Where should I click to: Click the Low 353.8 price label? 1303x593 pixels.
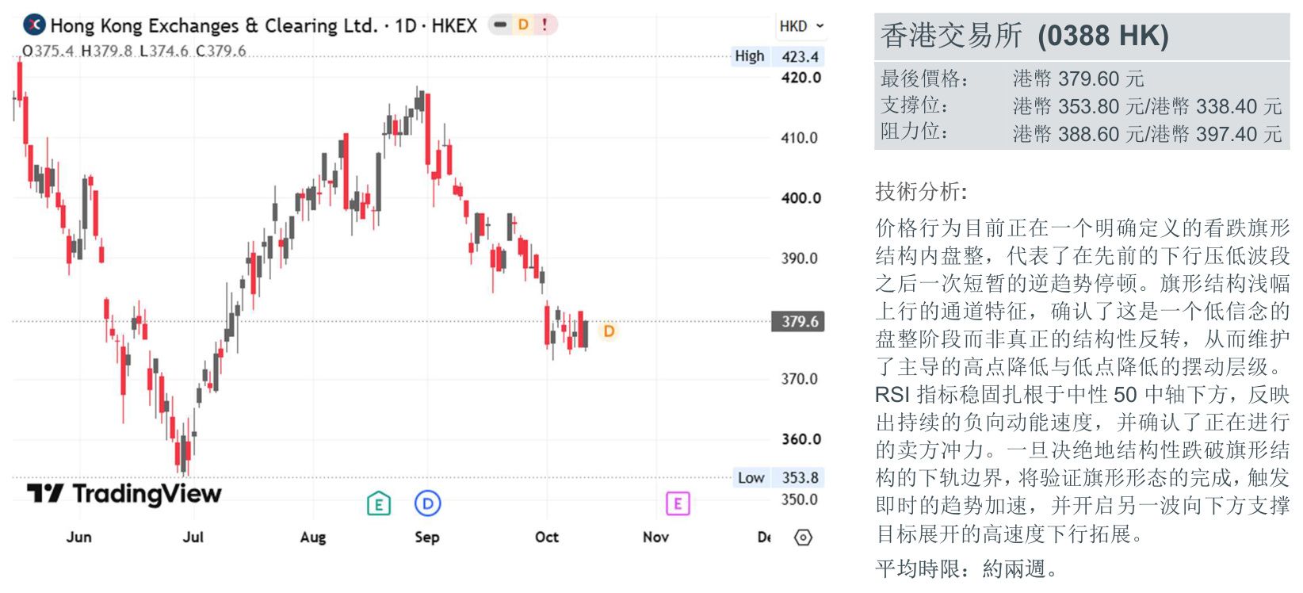[x=778, y=477]
